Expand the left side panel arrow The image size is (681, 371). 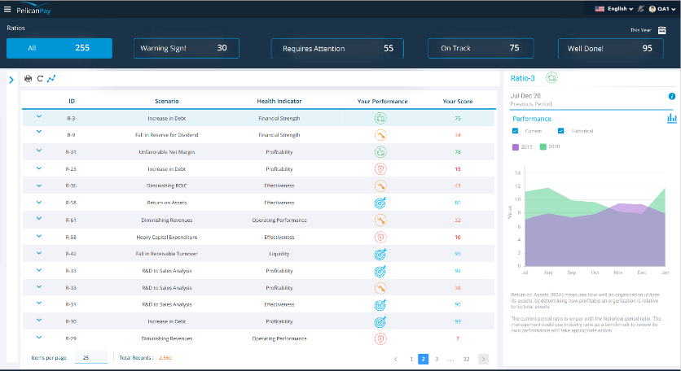pyautogui.click(x=11, y=80)
